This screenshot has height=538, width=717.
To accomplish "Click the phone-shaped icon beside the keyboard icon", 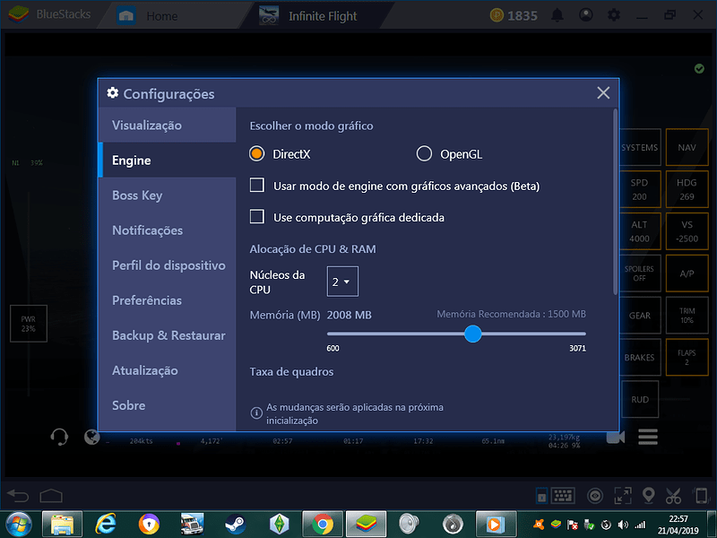I will (x=541, y=496).
